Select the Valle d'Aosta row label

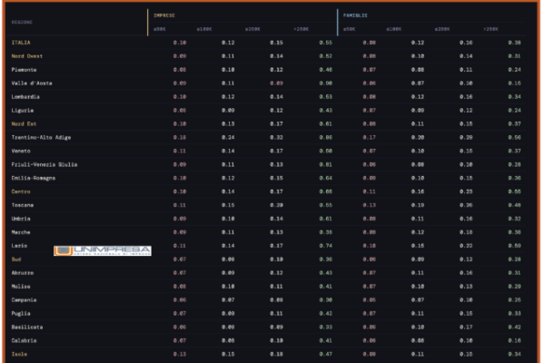pyautogui.click(x=32, y=83)
